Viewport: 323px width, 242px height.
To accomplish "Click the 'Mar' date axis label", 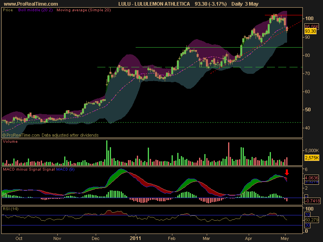I will point(206,238).
